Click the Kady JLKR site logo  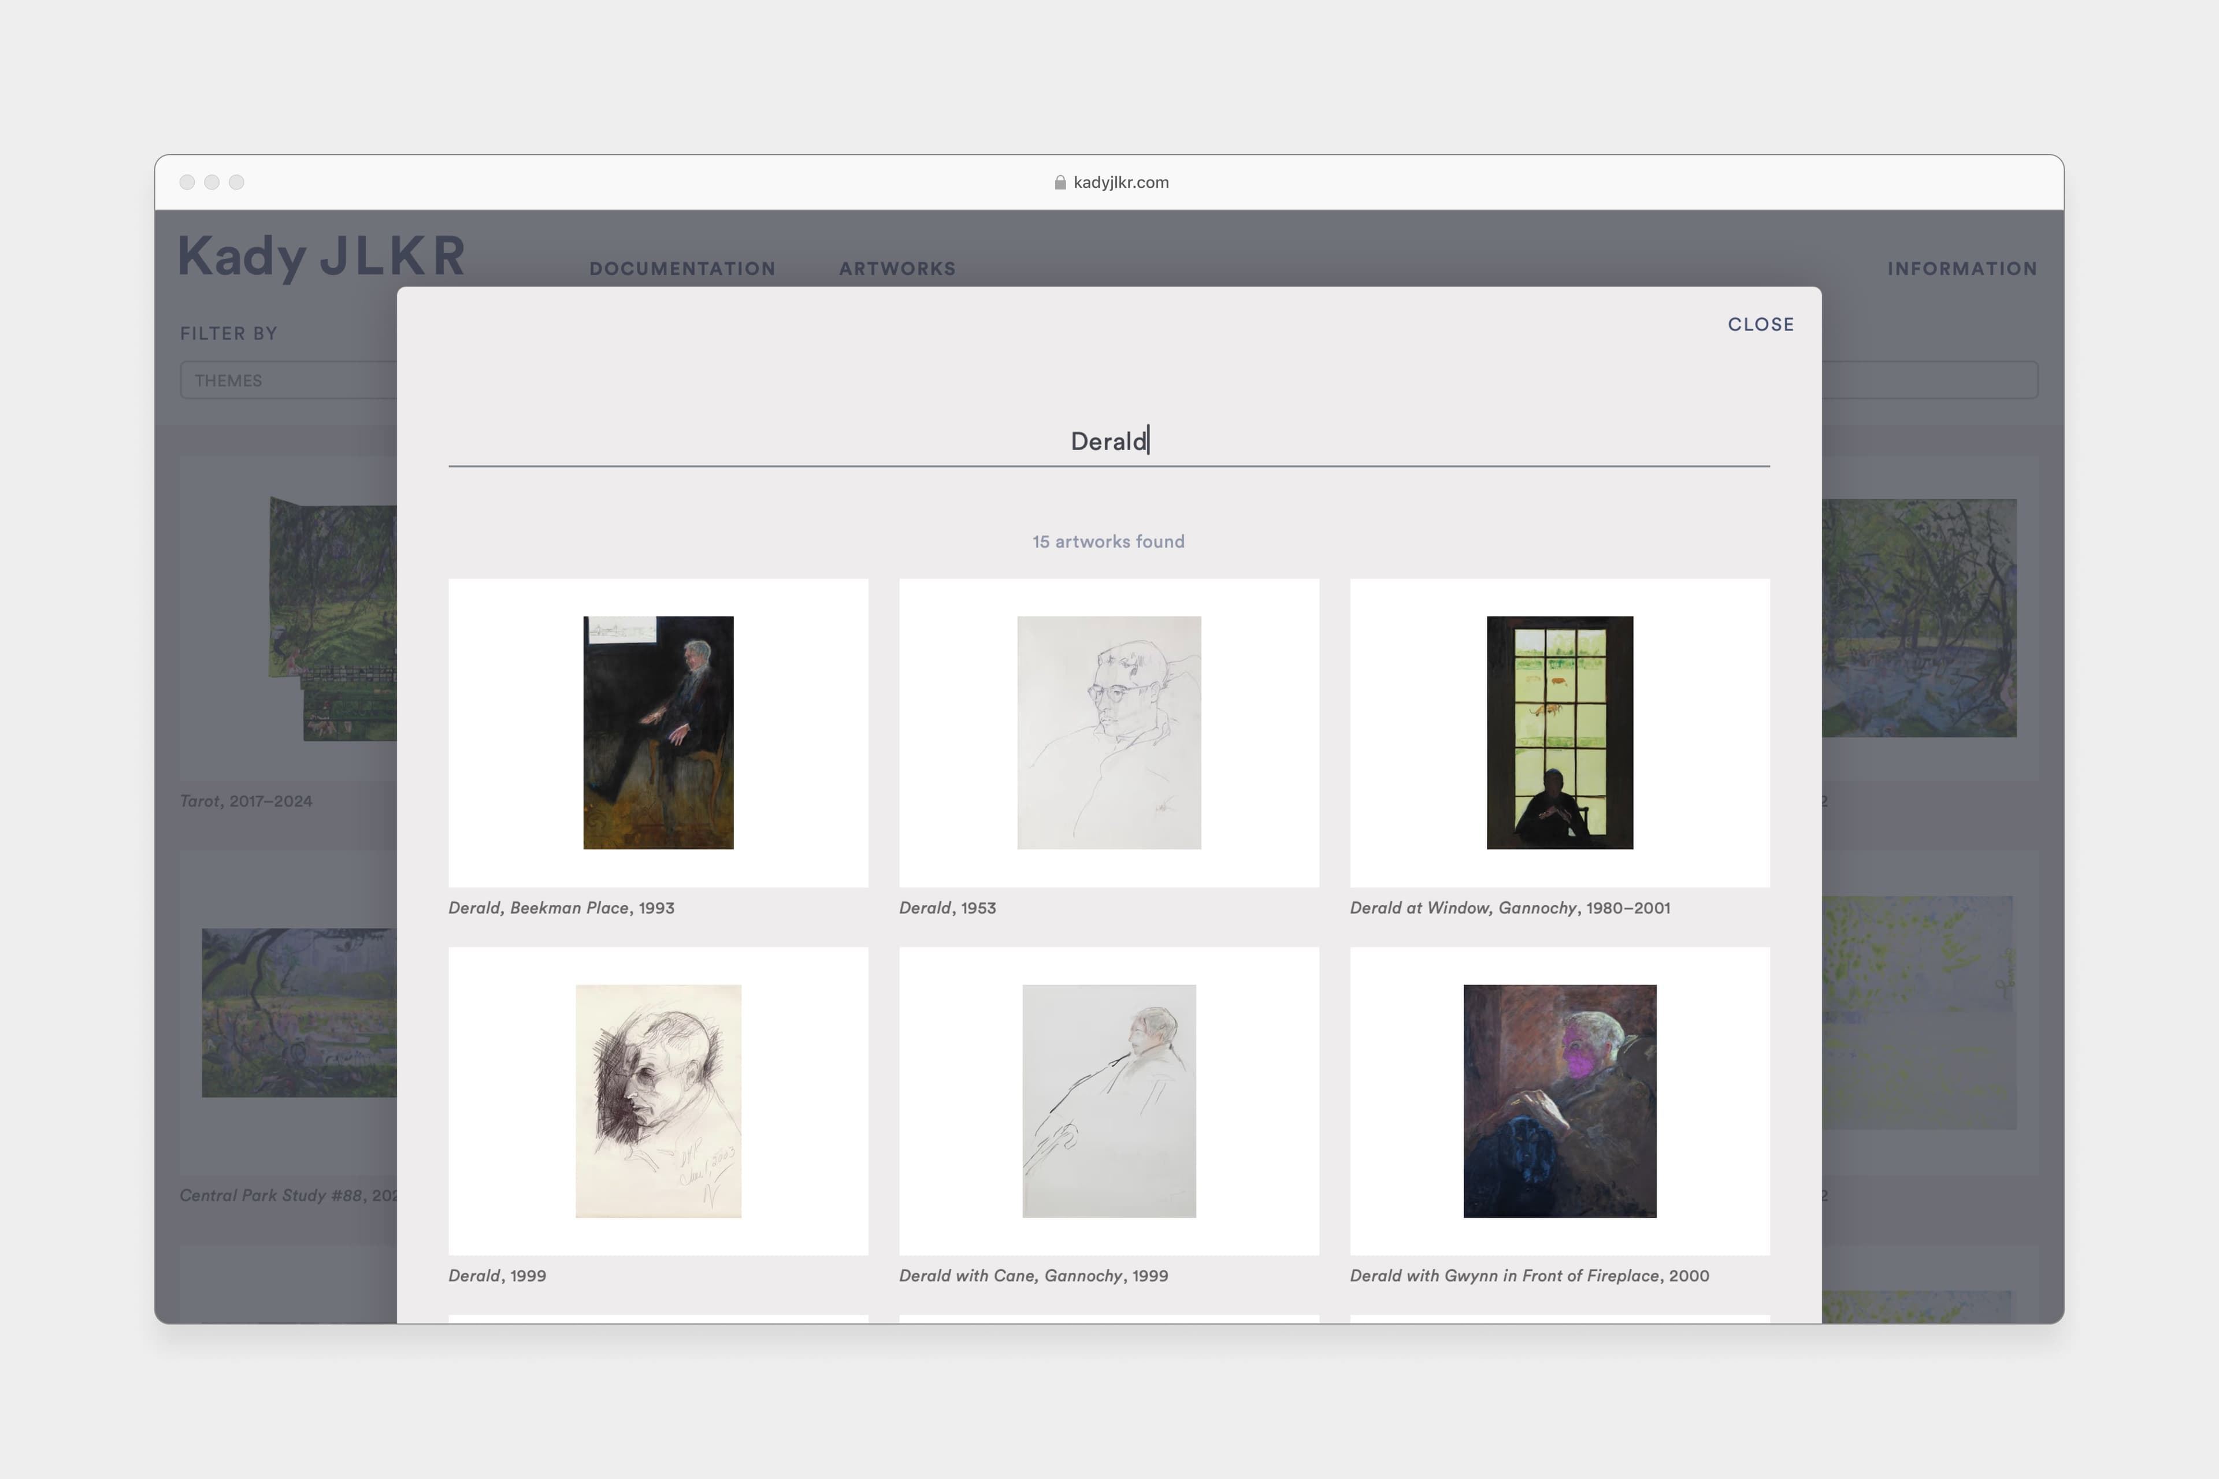pos(321,255)
